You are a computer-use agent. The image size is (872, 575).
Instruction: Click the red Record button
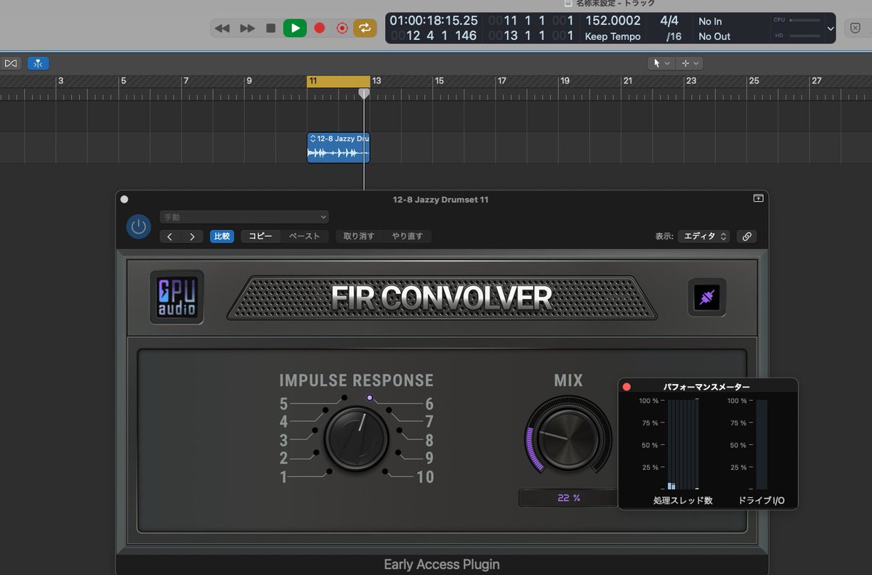tap(319, 28)
